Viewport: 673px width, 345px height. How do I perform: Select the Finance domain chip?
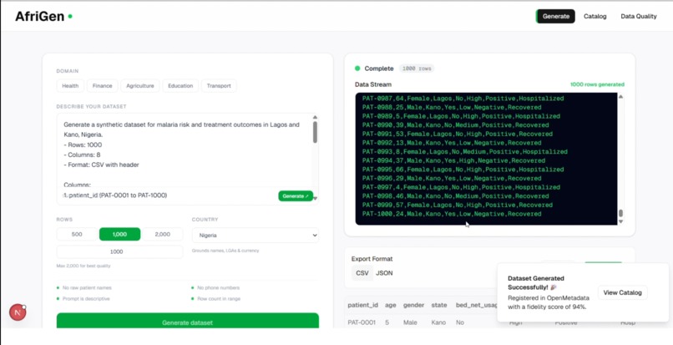click(102, 85)
